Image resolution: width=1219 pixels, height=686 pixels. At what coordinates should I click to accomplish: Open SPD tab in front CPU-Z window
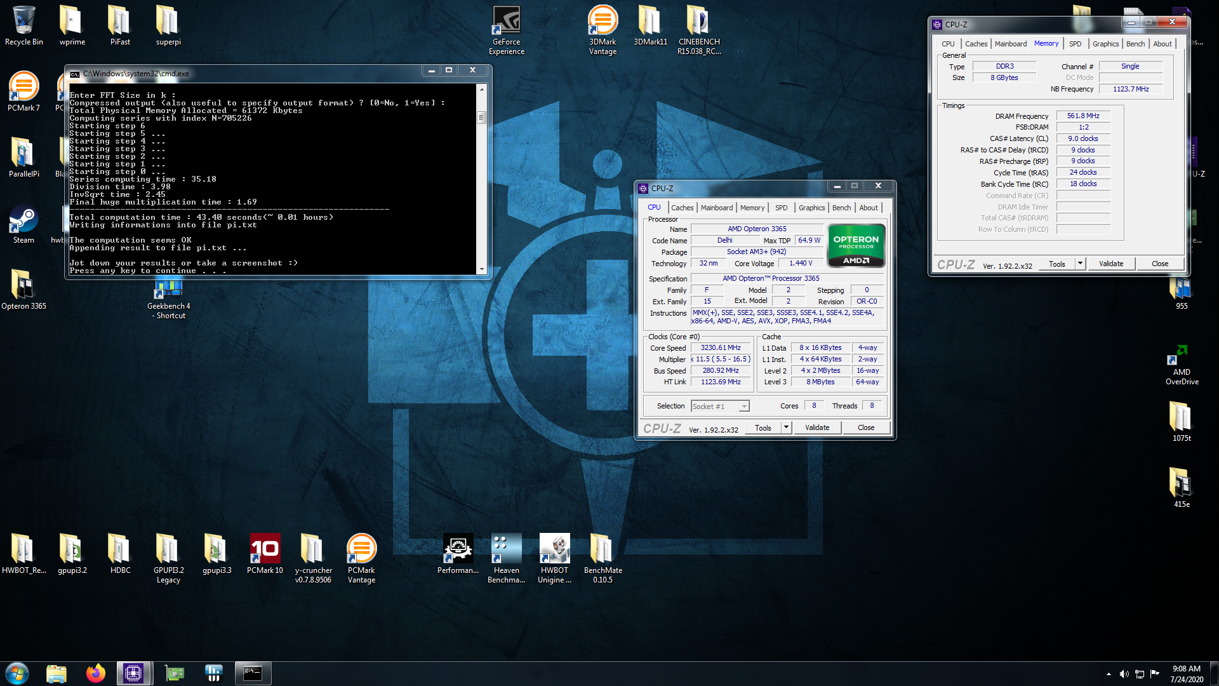(x=781, y=208)
